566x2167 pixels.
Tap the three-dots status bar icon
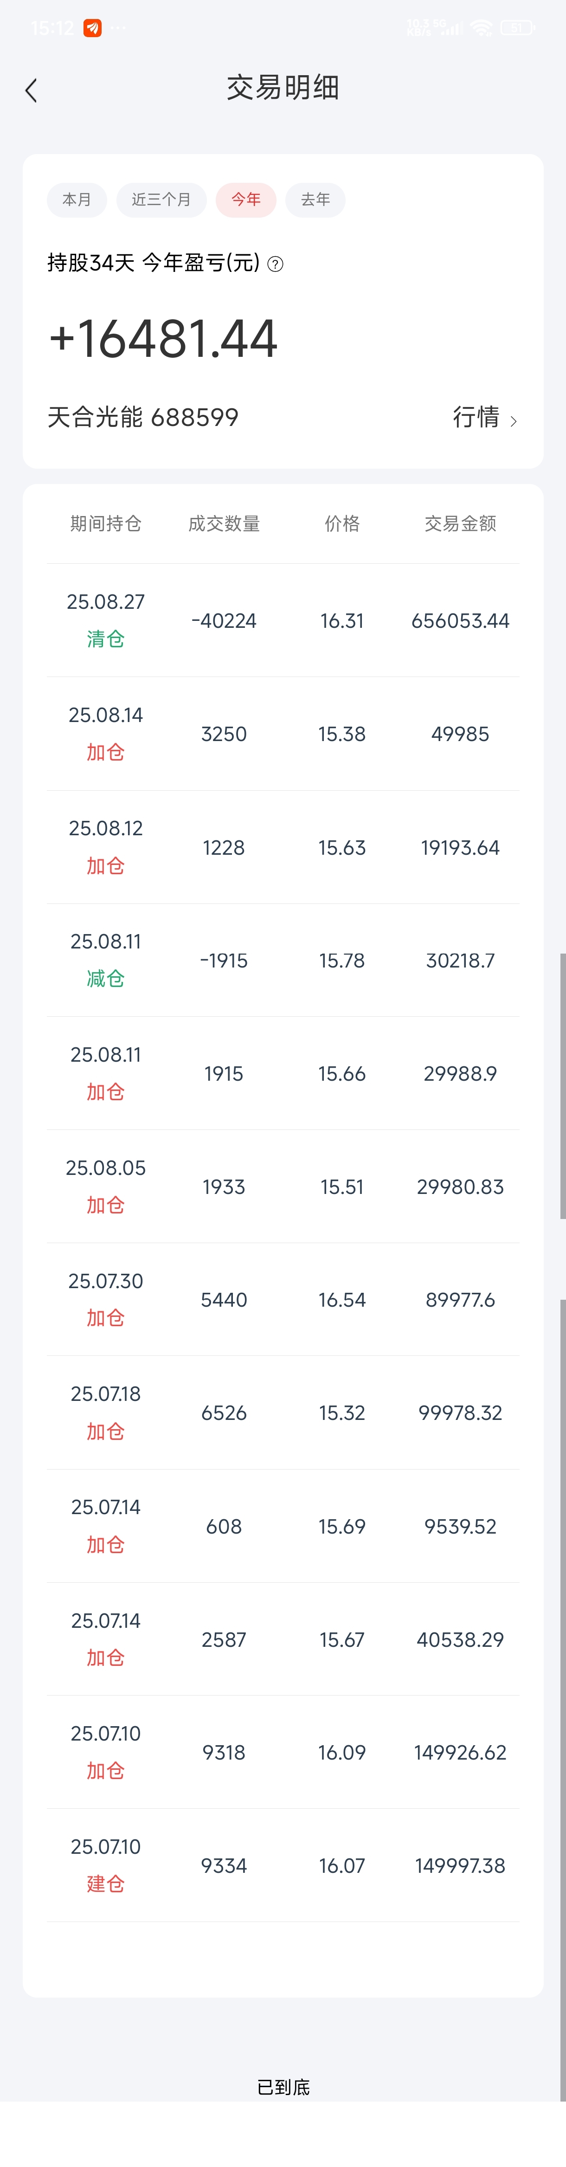tap(119, 28)
